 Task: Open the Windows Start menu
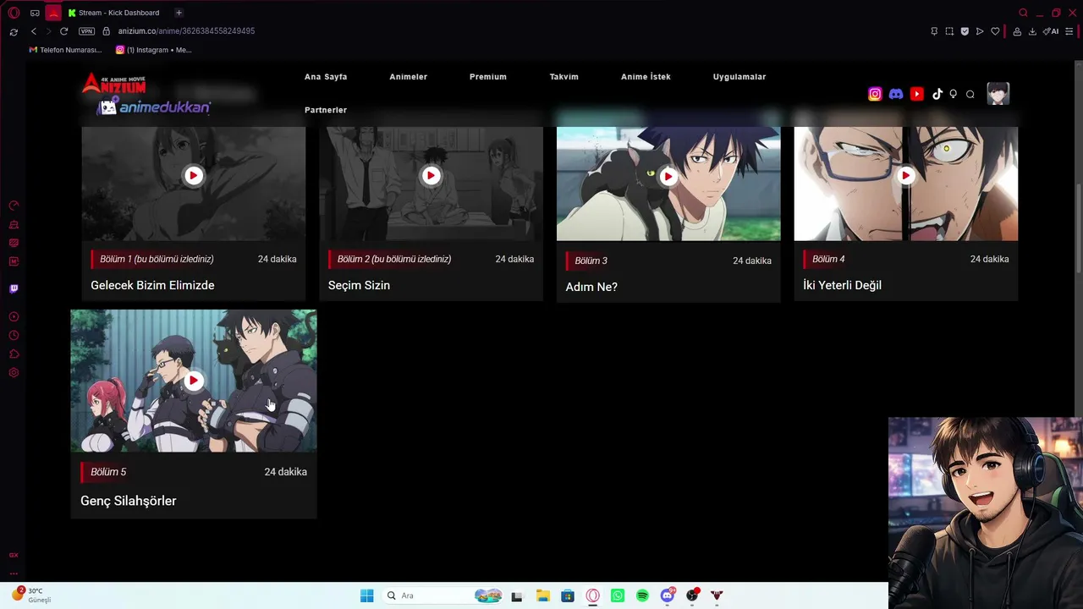(366, 595)
